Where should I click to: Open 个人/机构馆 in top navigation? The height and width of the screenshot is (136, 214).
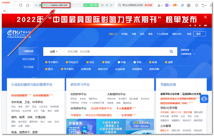coord(162,34)
